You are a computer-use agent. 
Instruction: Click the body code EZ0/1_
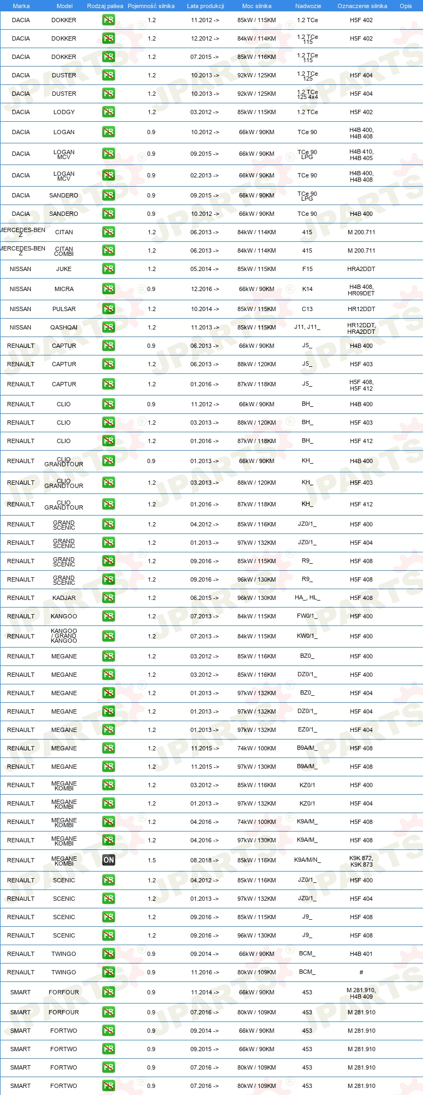point(307,730)
